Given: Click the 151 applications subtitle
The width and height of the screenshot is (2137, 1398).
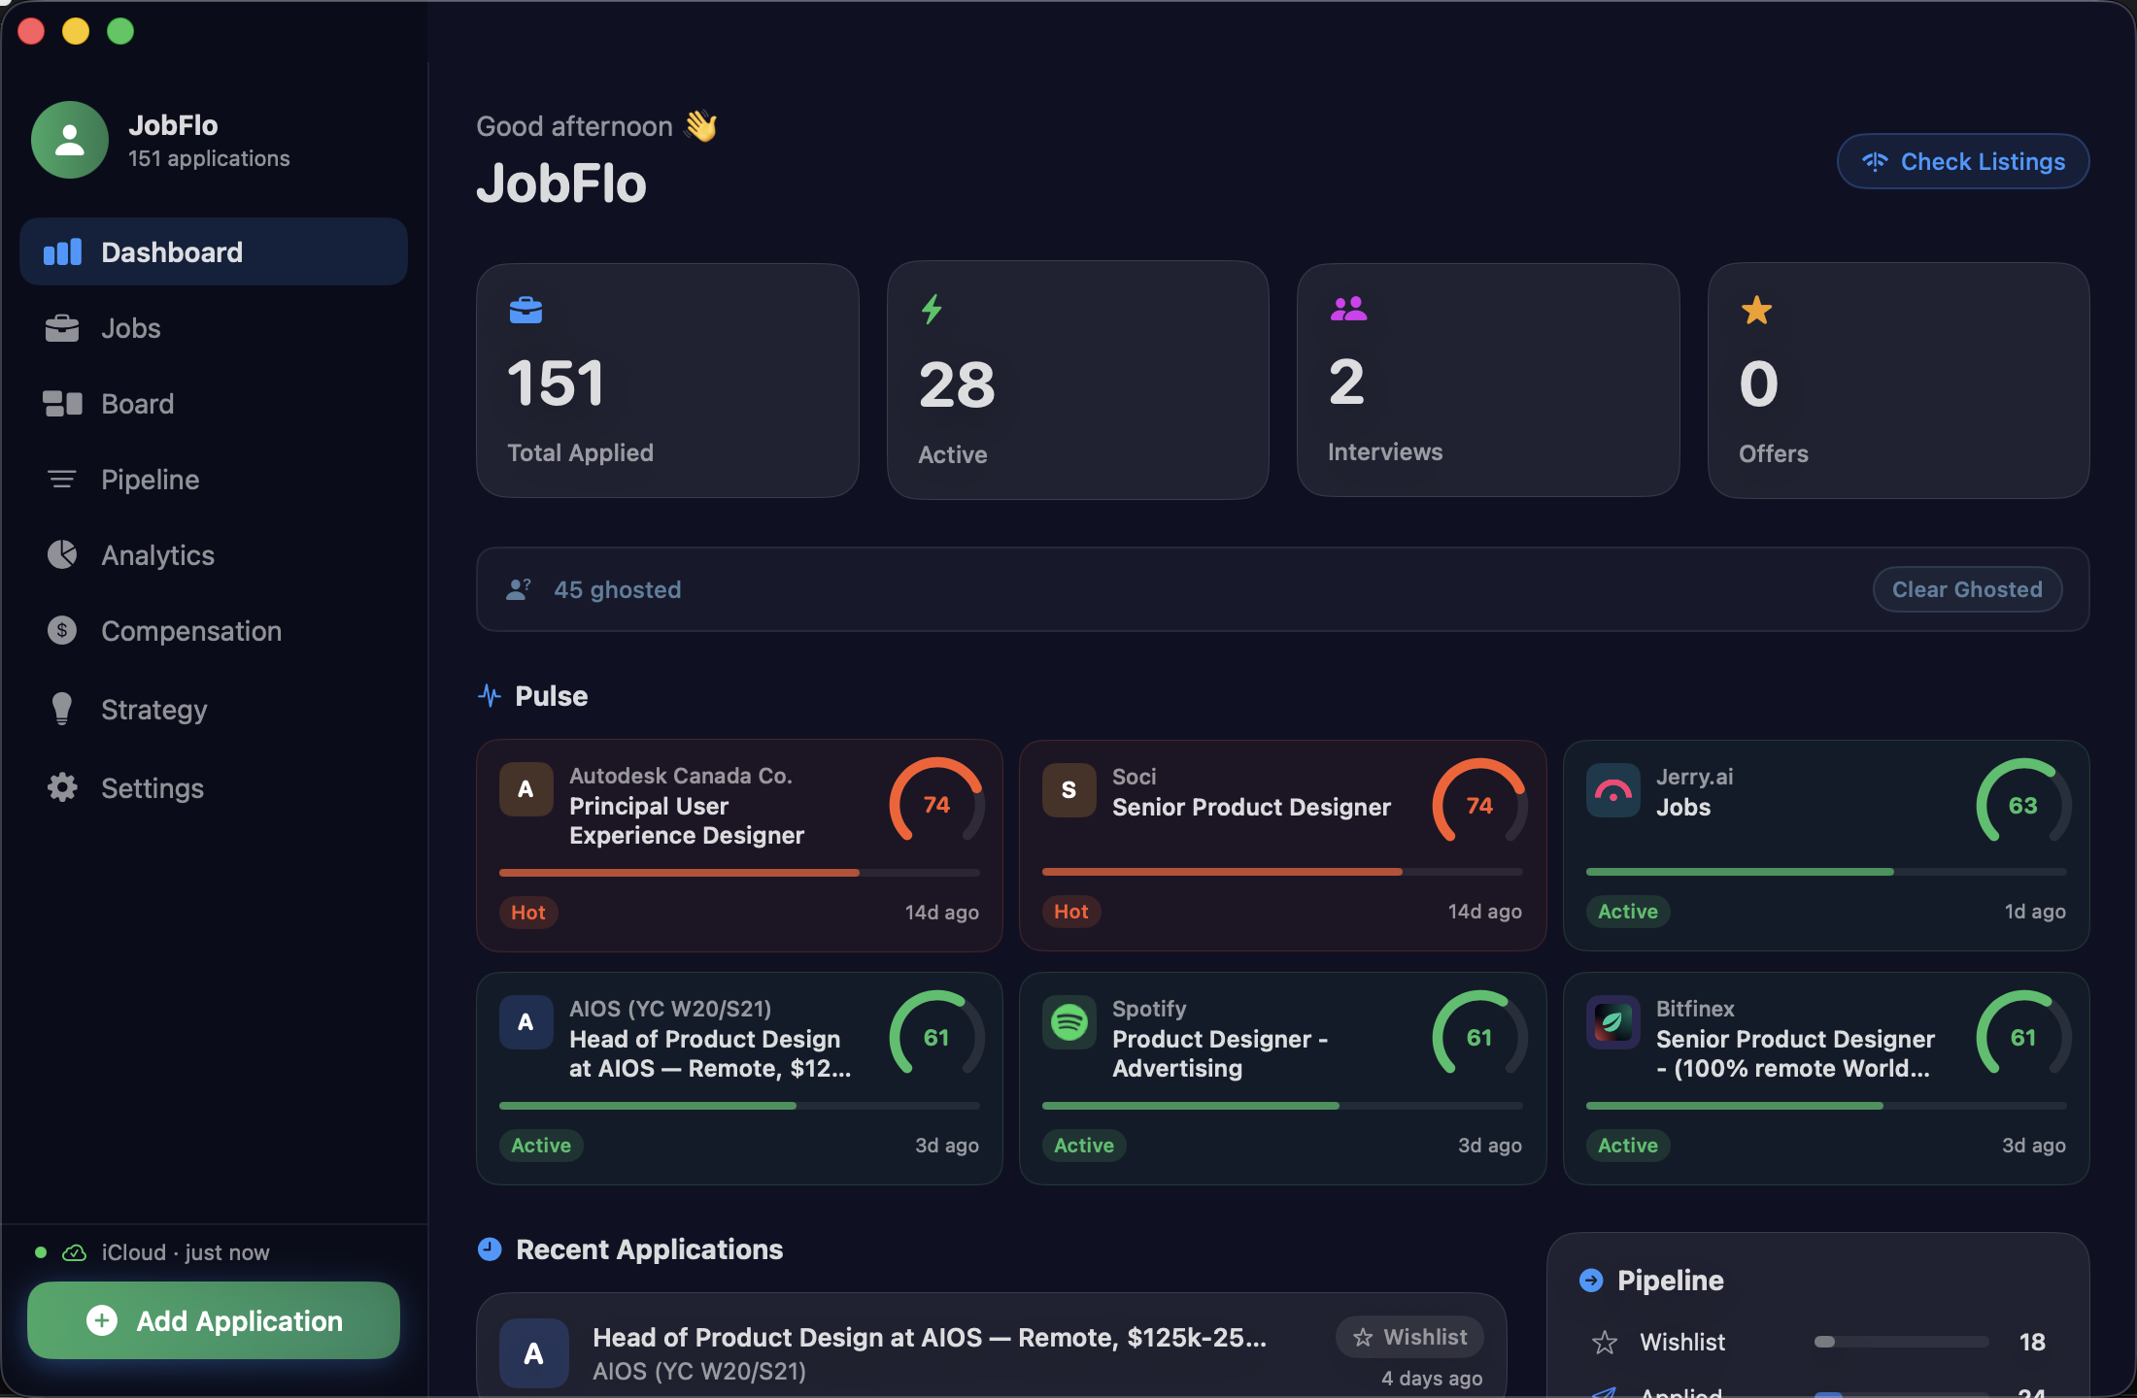Looking at the screenshot, I should tap(209, 158).
